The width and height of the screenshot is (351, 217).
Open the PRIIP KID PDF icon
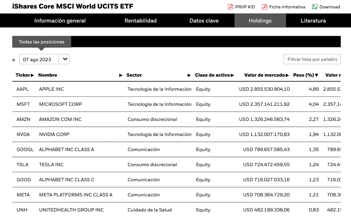tap(230, 7)
